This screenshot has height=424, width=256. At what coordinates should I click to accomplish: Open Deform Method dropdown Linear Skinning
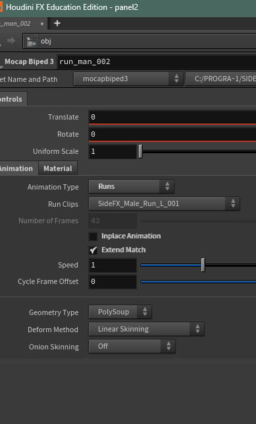point(146,329)
